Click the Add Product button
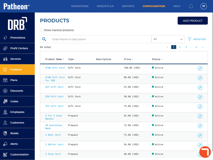 click(x=192, y=21)
